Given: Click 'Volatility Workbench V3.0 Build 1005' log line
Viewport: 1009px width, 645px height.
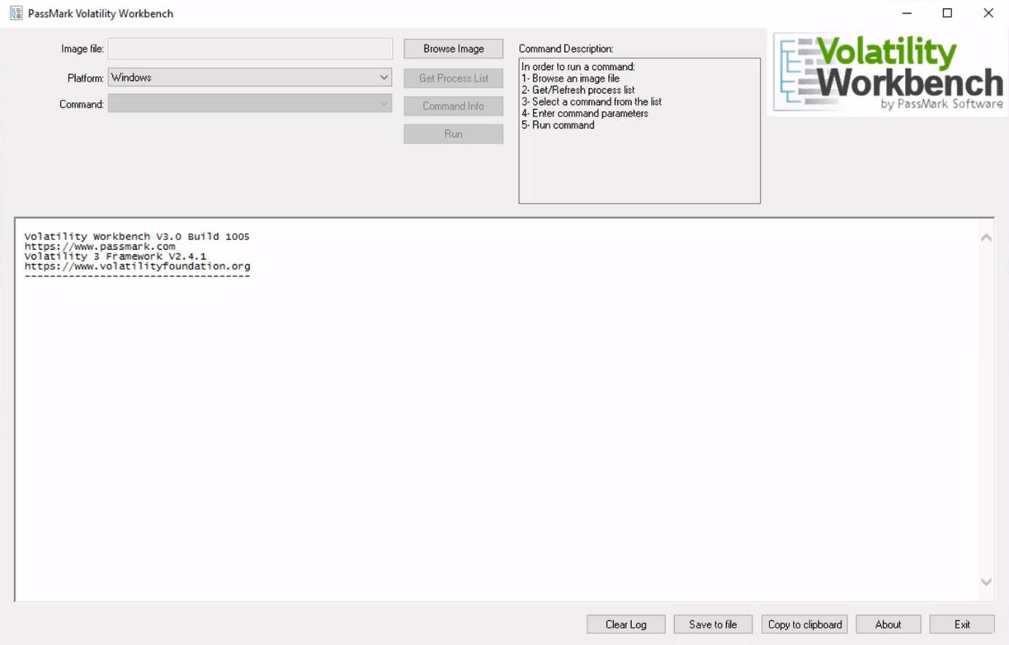Looking at the screenshot, I should [137, 237].
